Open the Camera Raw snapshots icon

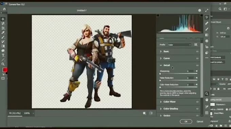207,53
